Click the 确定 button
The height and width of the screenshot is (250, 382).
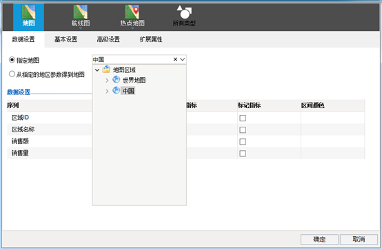pyautogui.click(x=319, y=239)
